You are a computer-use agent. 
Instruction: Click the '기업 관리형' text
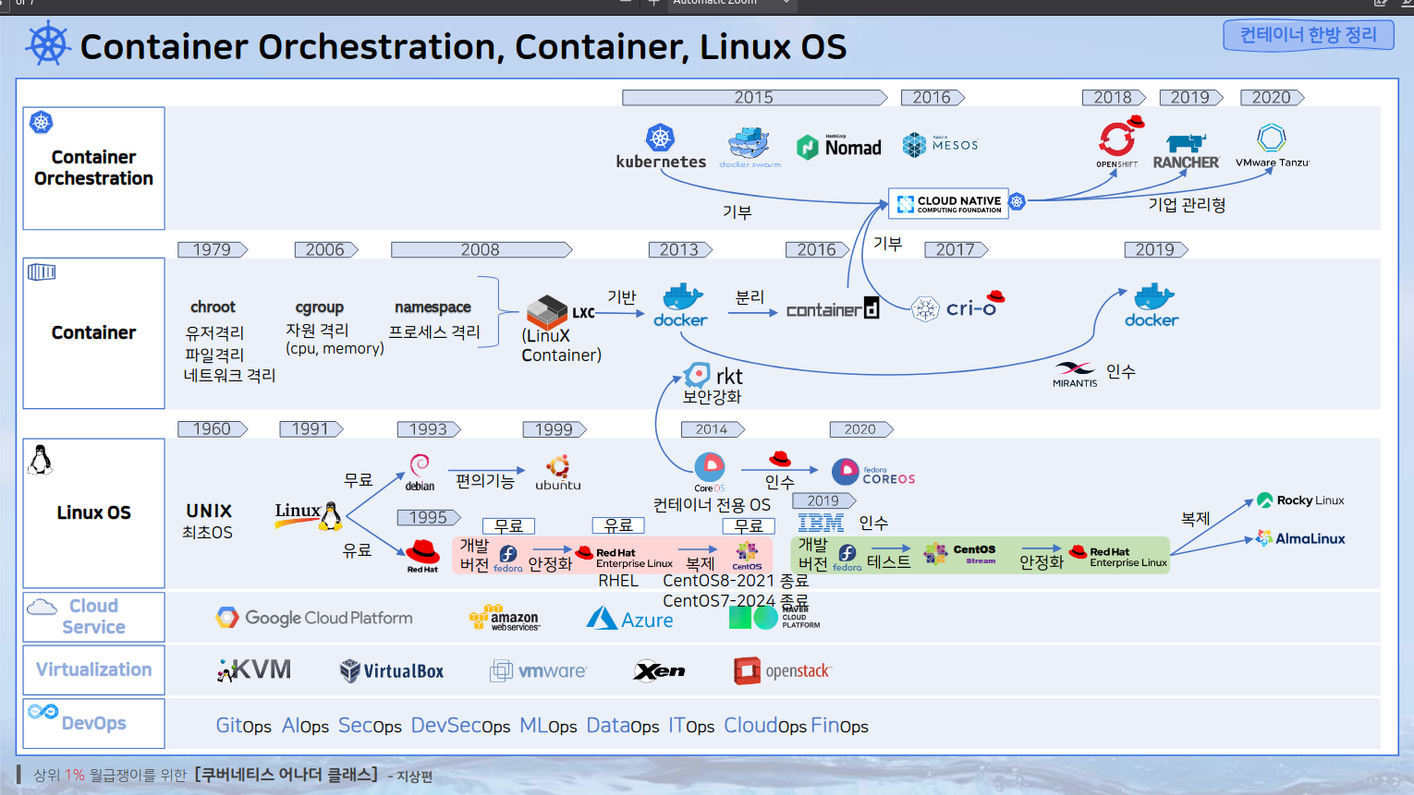pyautogui.click(x=1187, y=204)
